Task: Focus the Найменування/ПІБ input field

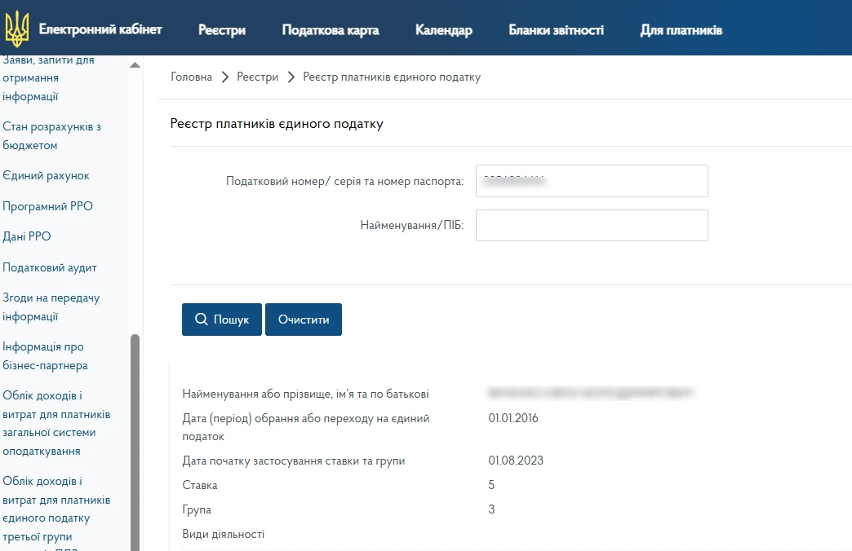Action: click(x=591, y=226)
